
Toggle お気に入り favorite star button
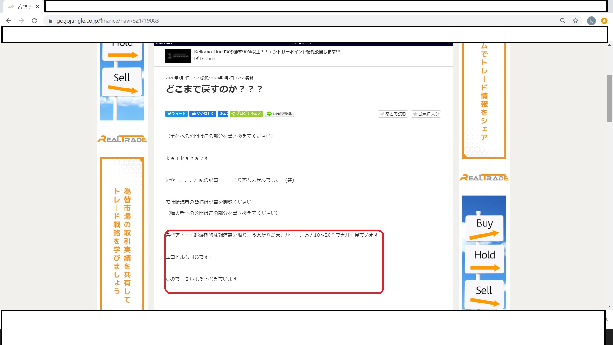tap(426, 114)
